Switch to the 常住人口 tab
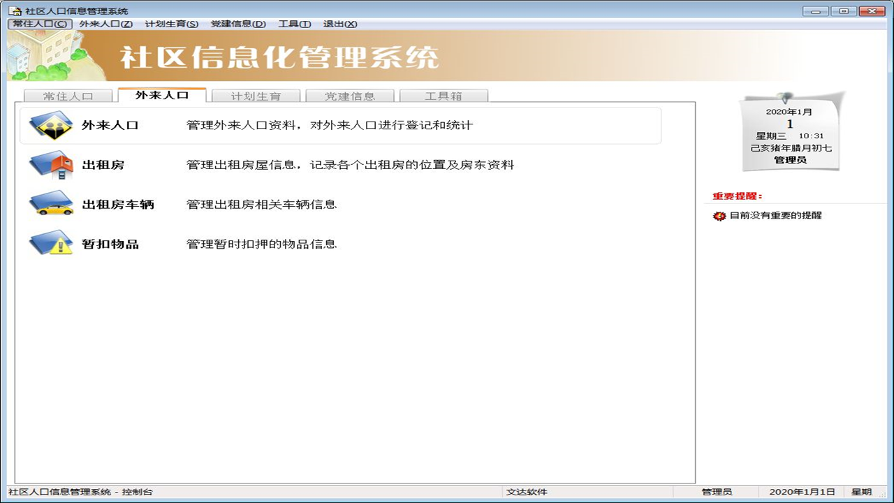The image size is (894, 503). coord(67,95)
